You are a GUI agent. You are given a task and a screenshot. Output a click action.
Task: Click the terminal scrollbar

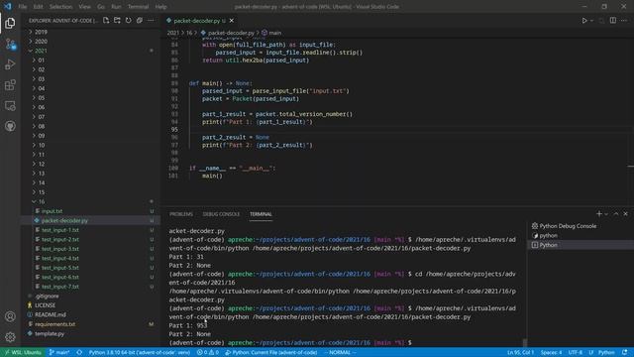[x=525, y=342]
